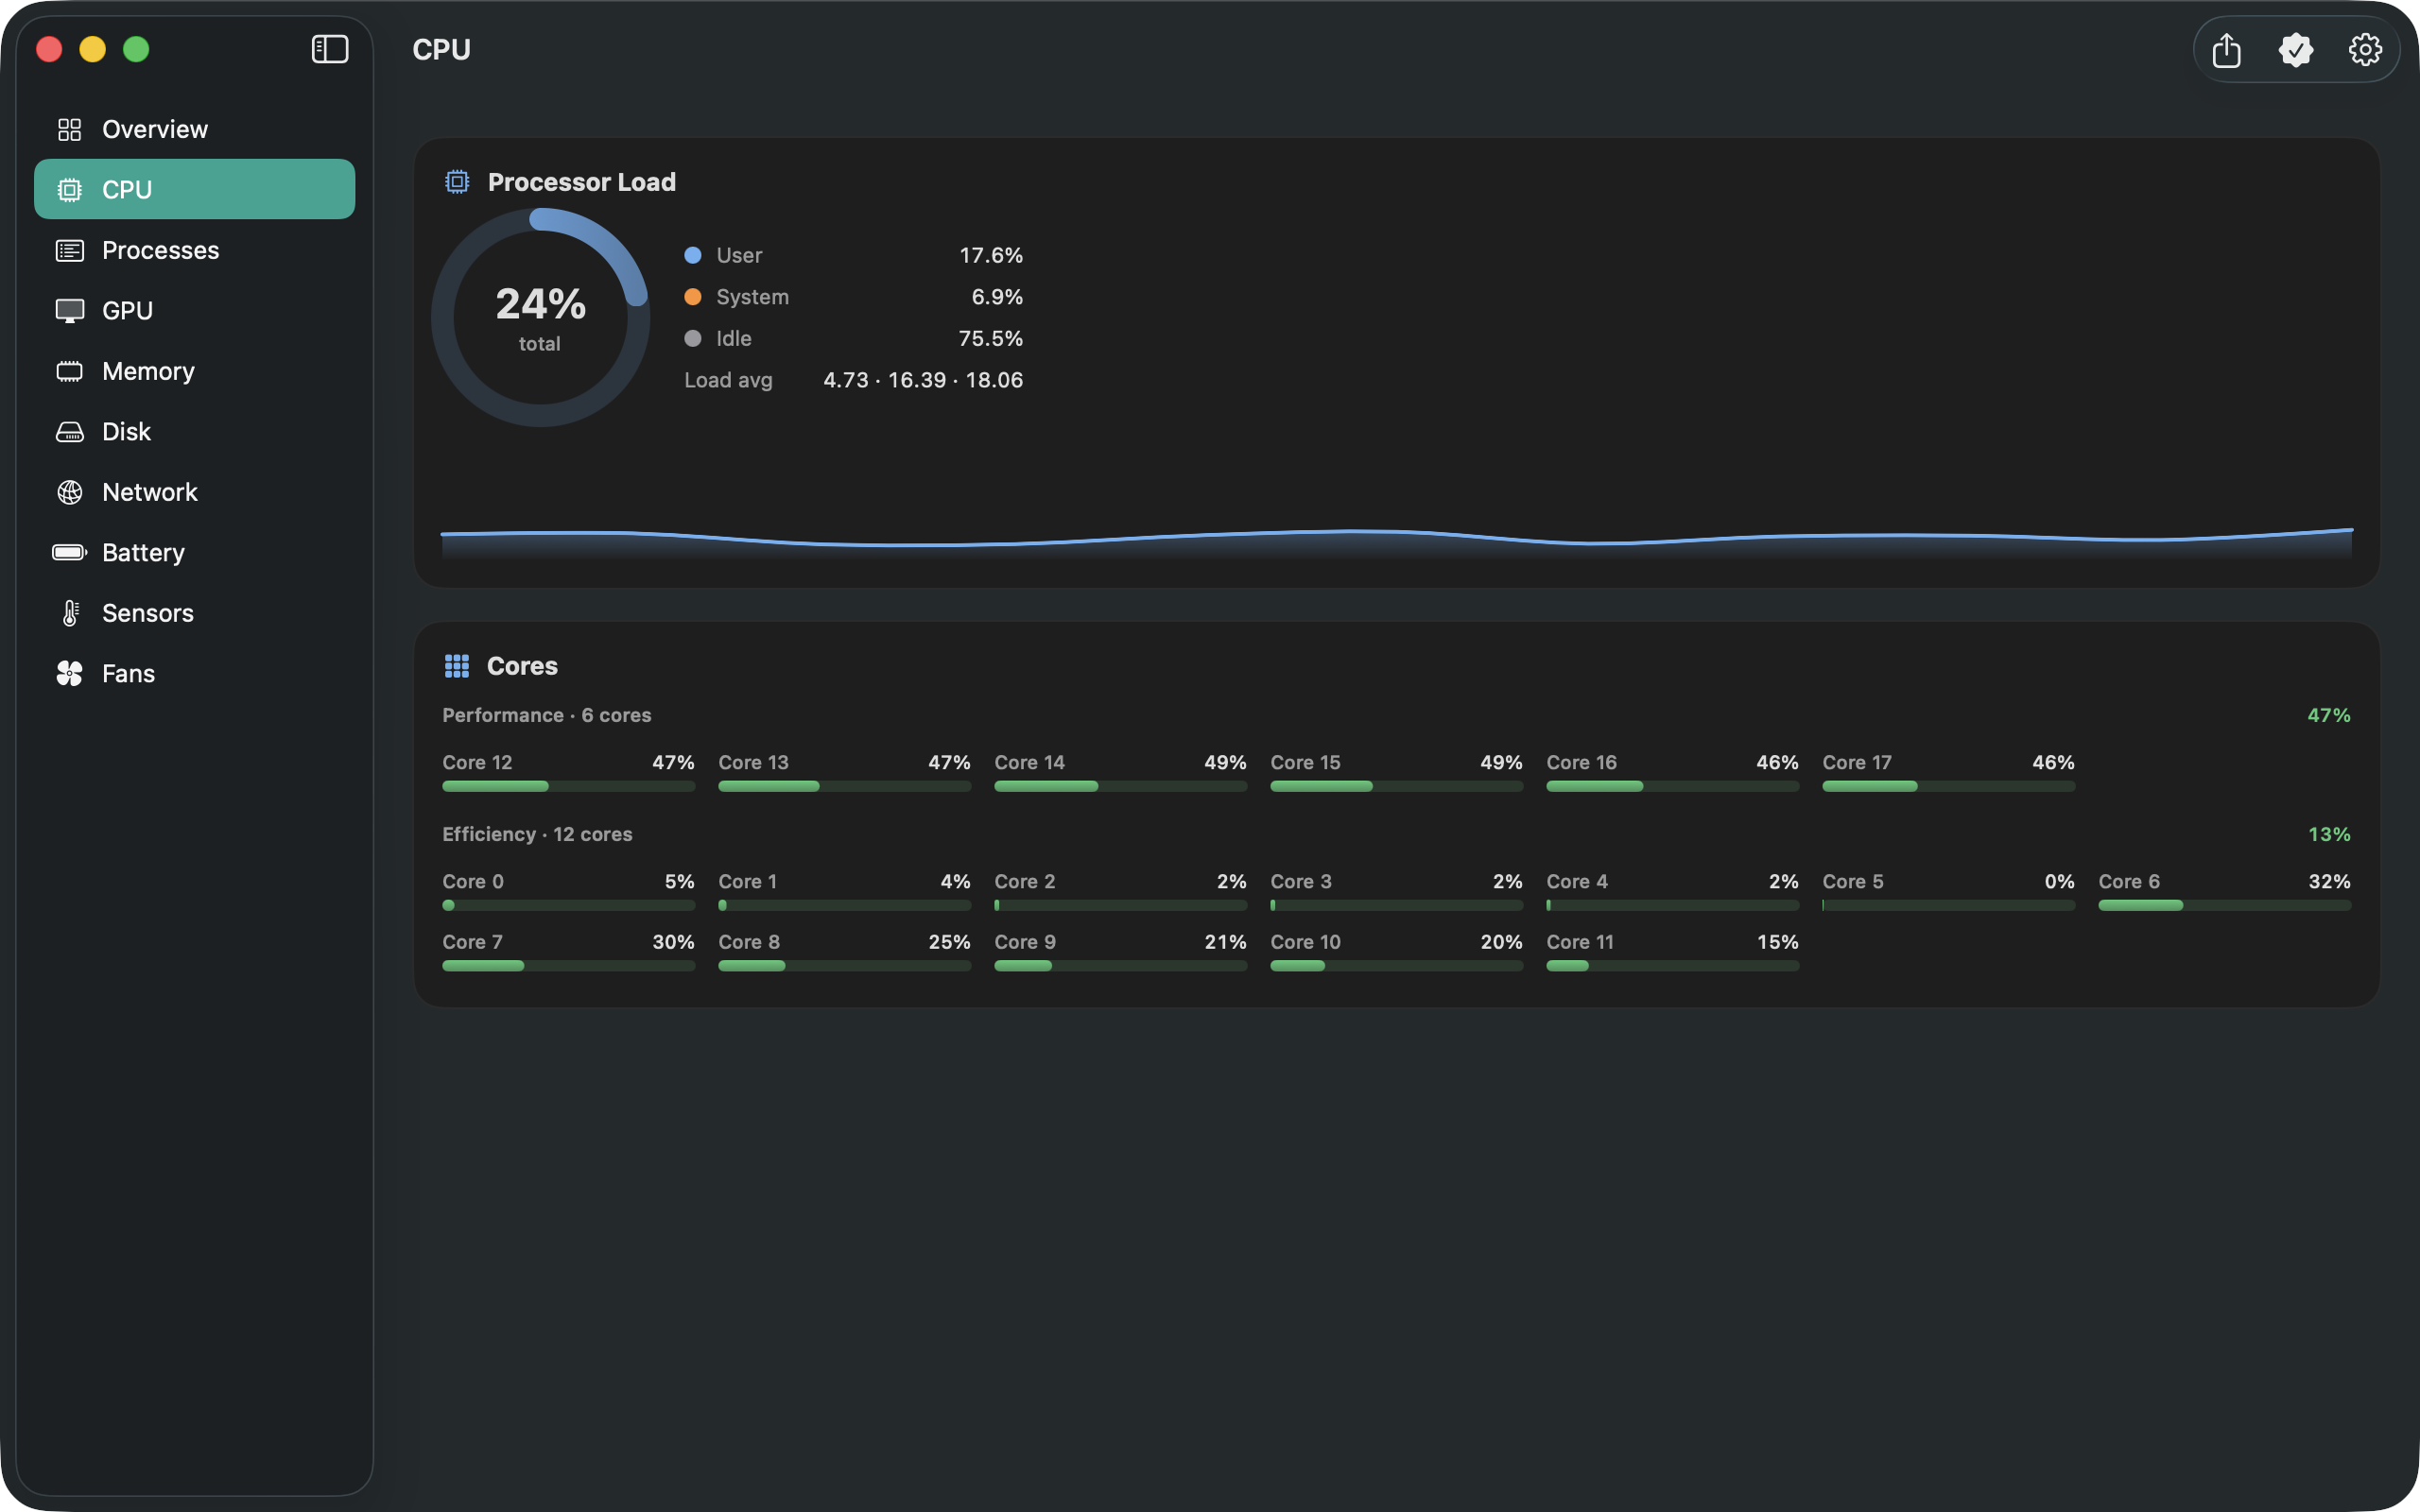Click the gray Idle legend dot

click(692, 338)
